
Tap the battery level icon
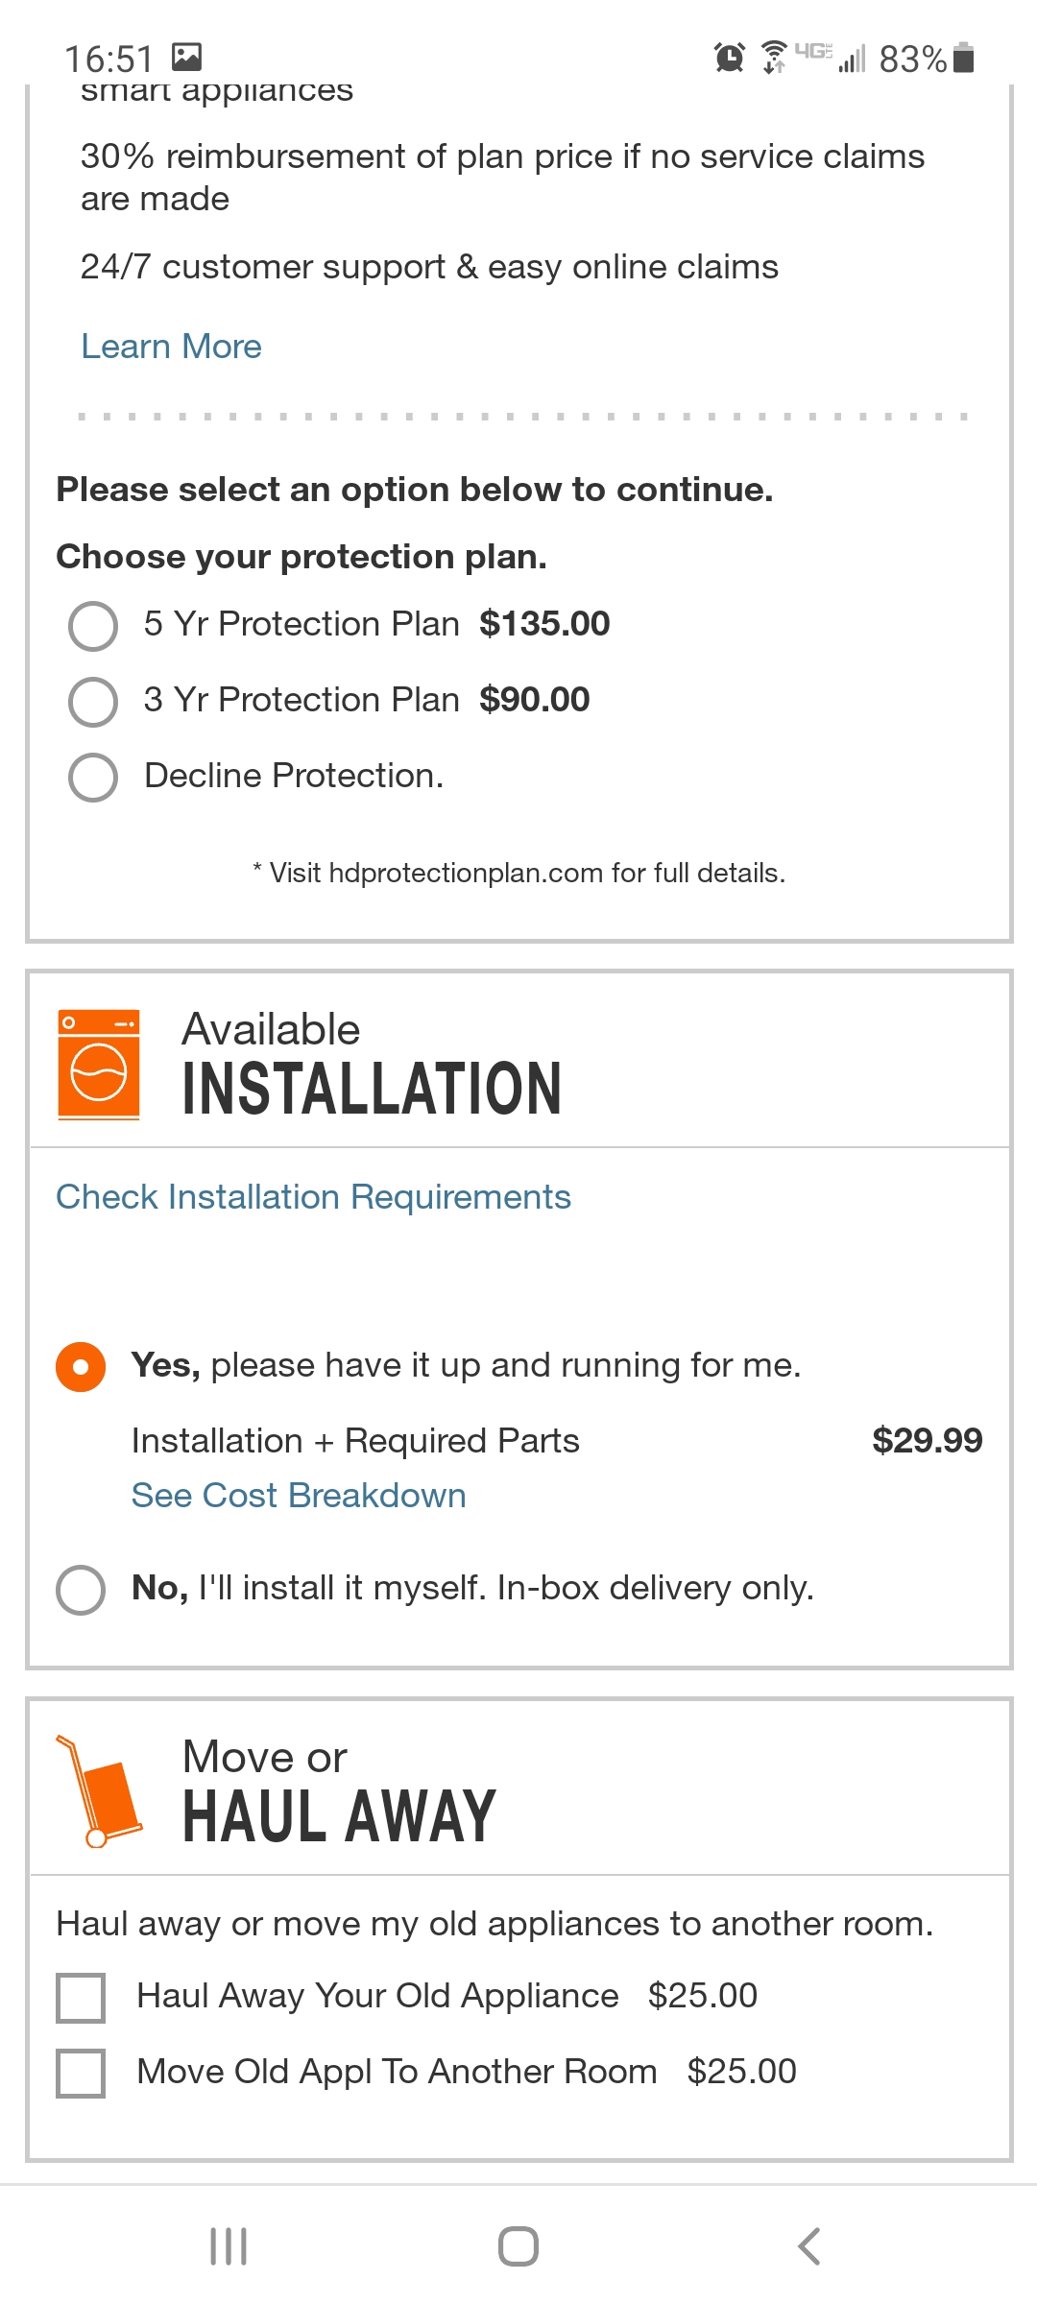(x=965, y=58)
